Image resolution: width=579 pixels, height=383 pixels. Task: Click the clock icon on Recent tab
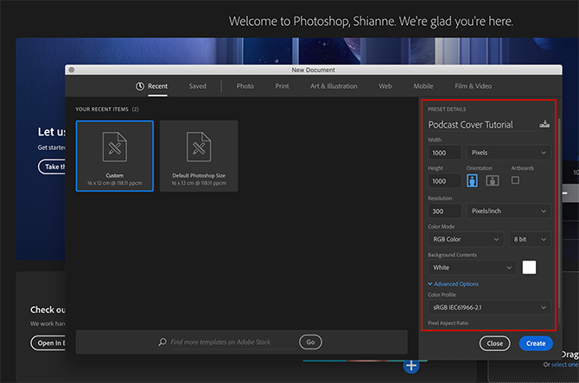[140, 86]
